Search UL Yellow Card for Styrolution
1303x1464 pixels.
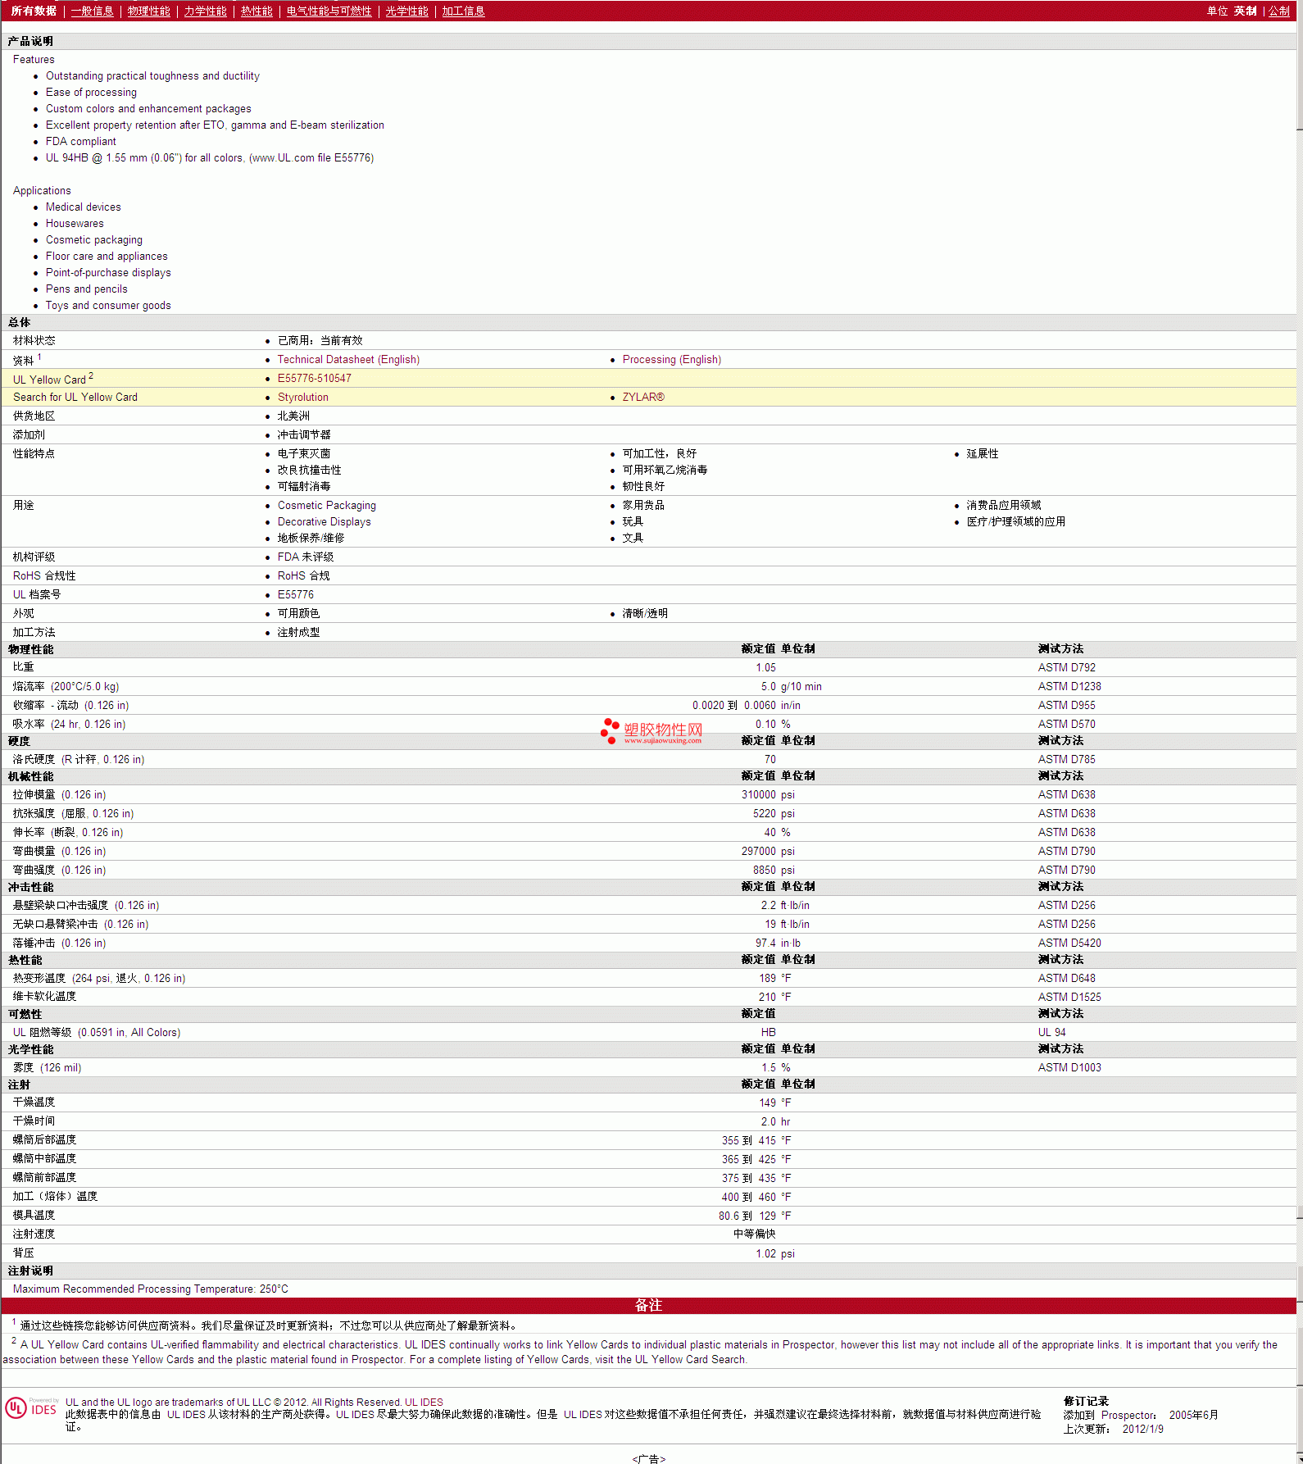303,398
